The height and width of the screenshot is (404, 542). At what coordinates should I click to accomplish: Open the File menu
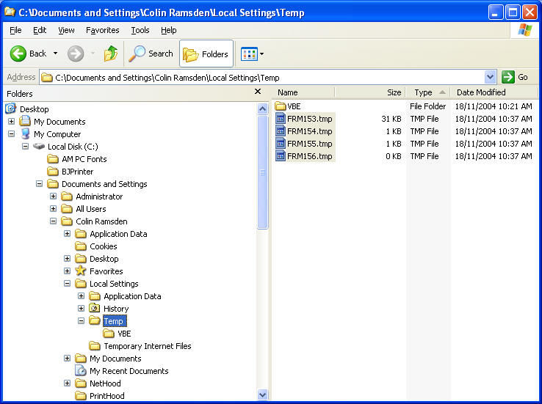(15, 30)
